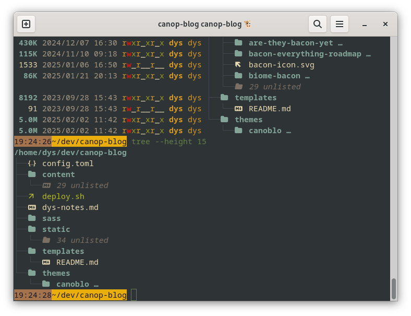This screenshot has width=411, height=316.
Task: Click the emoji icon in the window title
Action: (248, 24)
